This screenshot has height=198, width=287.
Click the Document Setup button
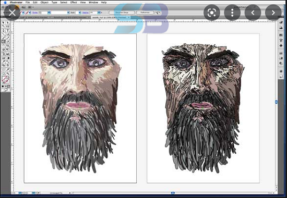(122, 13)
